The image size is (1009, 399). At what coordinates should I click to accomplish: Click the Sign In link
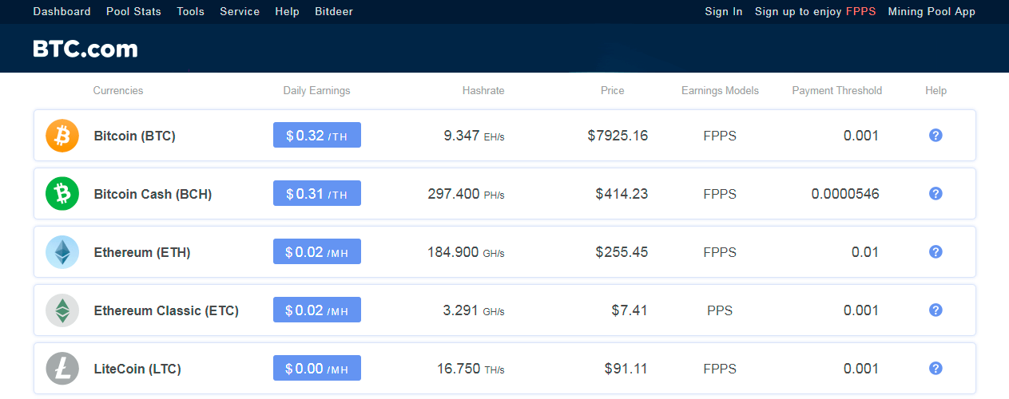click(724, 11)
